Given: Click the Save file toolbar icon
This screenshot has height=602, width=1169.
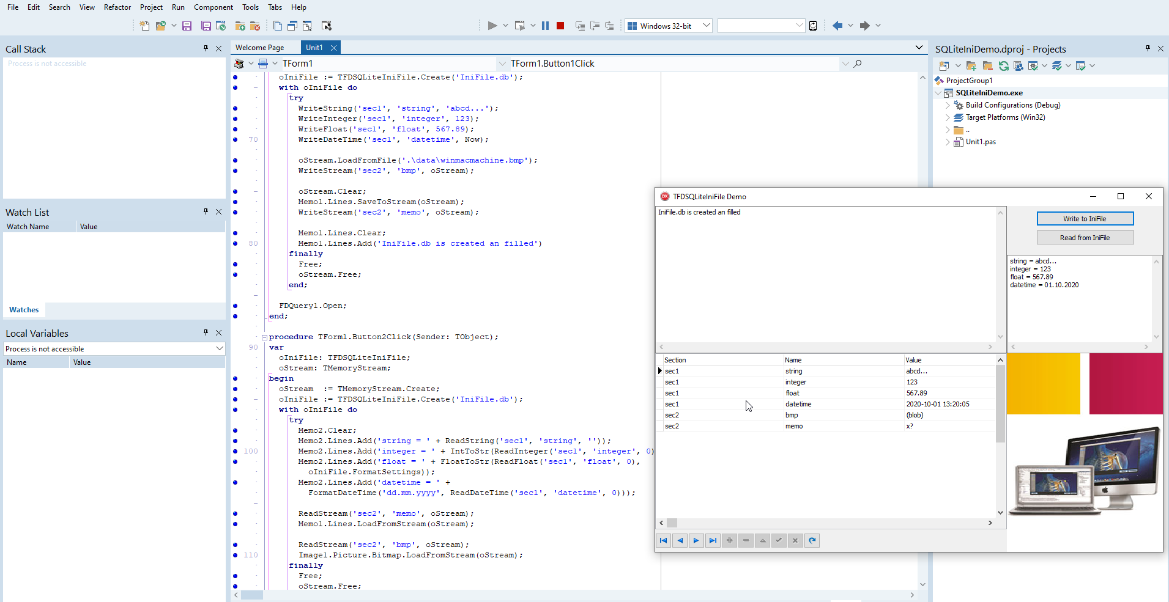Looking at the screenshot, I should tap(187, 26).
